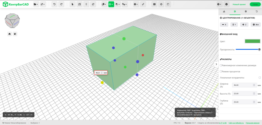Center object on all axes with Все
This screenshot has height=125, width=262.
(256, 25)
